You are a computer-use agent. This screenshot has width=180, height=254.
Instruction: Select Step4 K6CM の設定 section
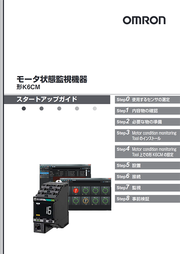[147, 152]
